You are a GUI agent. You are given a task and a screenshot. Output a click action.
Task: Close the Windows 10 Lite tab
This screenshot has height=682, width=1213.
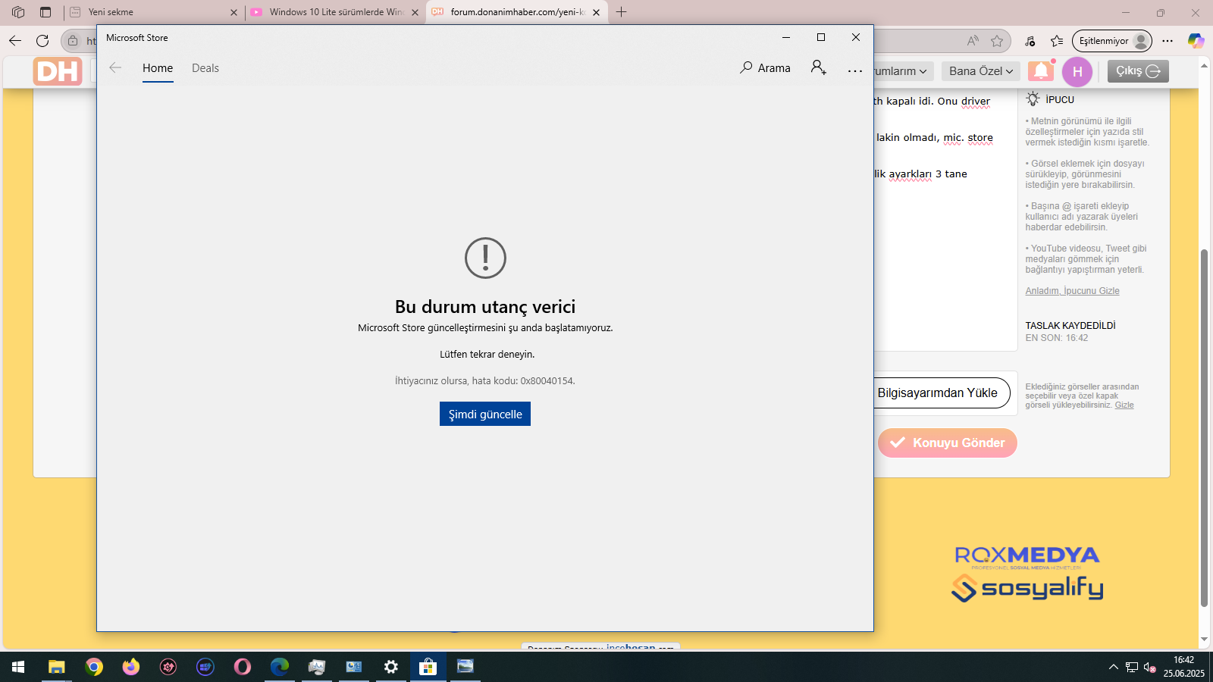click(x=415, y=12)
